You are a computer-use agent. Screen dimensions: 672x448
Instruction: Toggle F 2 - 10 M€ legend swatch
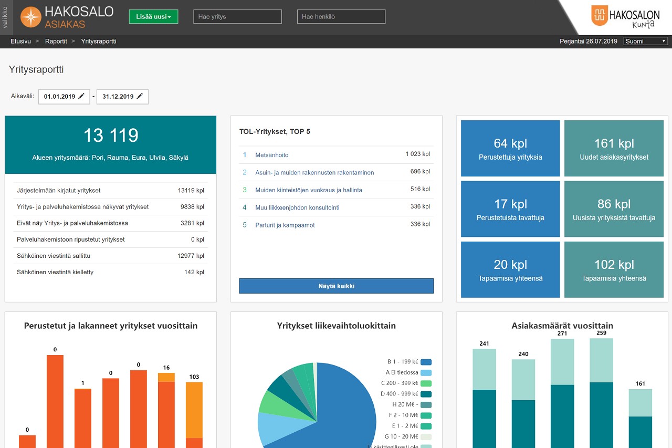point(426,415)
